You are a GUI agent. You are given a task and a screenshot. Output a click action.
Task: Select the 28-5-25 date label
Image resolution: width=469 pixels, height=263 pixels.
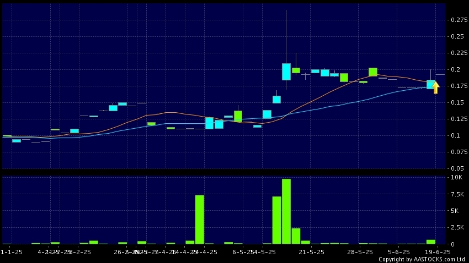pos(360,252)
